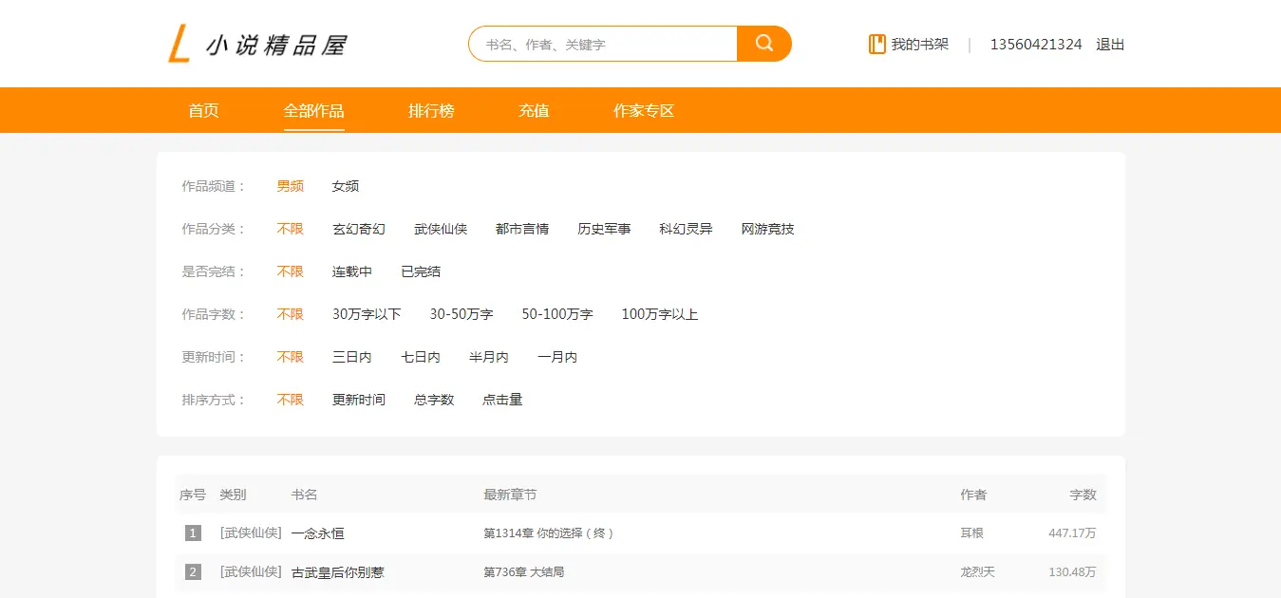Click author name 耳根
Screen dimensions: 1281x598
click(x=972, y=533)
